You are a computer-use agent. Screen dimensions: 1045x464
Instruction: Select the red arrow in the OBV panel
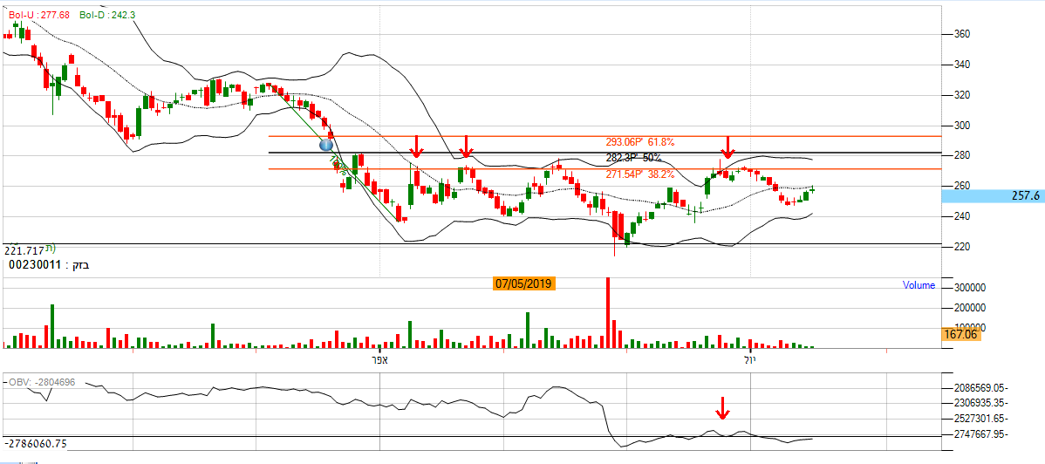point(722,407)
